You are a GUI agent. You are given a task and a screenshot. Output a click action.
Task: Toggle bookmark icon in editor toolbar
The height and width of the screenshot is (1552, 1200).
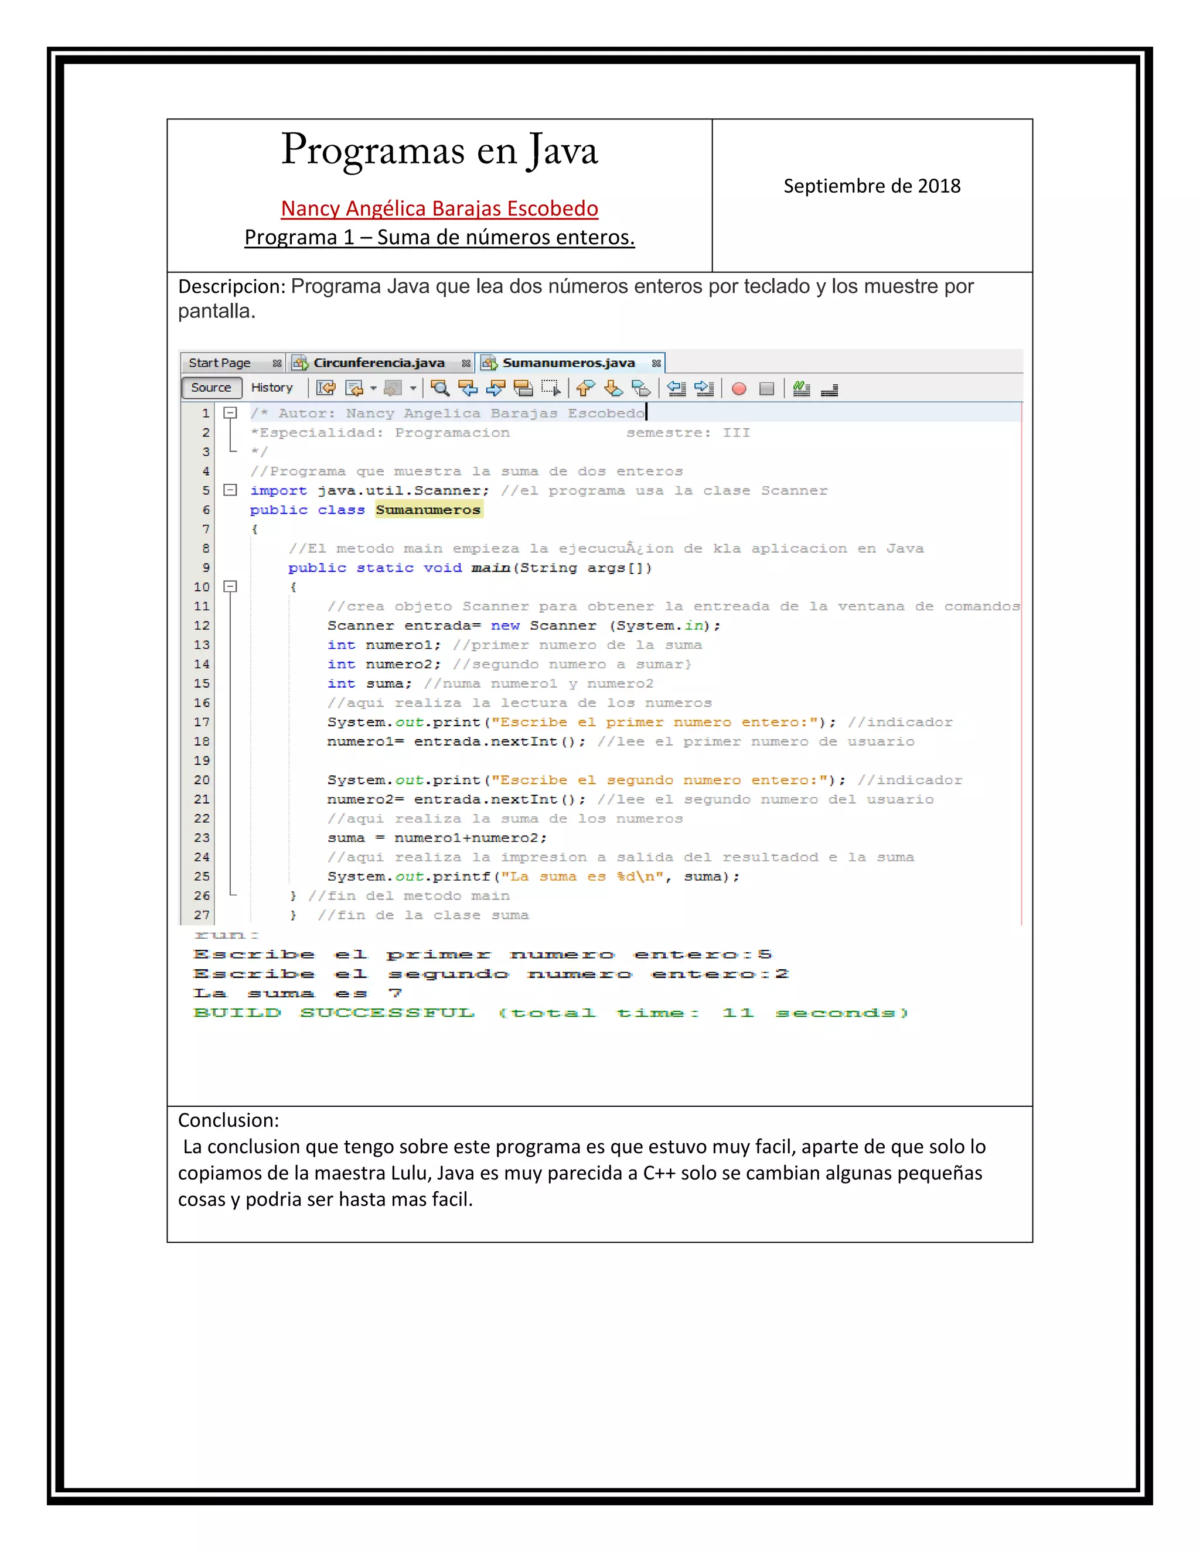point(640,388)
